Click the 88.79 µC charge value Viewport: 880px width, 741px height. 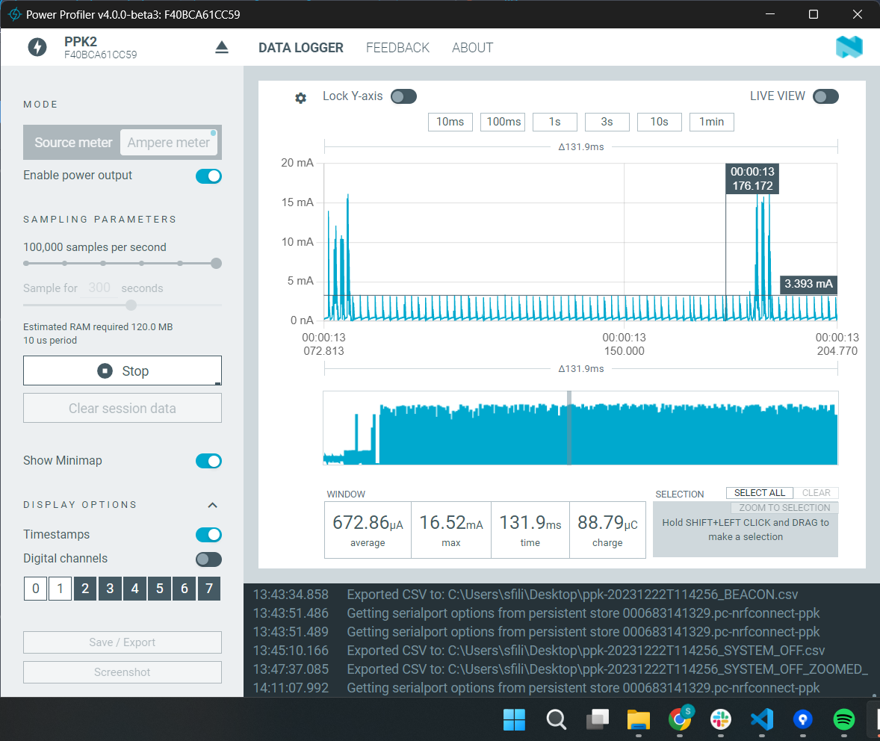coord(607,523)
